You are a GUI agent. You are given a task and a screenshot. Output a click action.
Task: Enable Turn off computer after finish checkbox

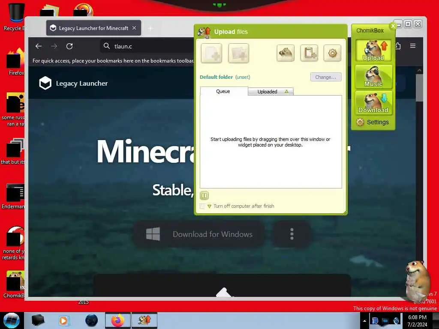(202, 206)
